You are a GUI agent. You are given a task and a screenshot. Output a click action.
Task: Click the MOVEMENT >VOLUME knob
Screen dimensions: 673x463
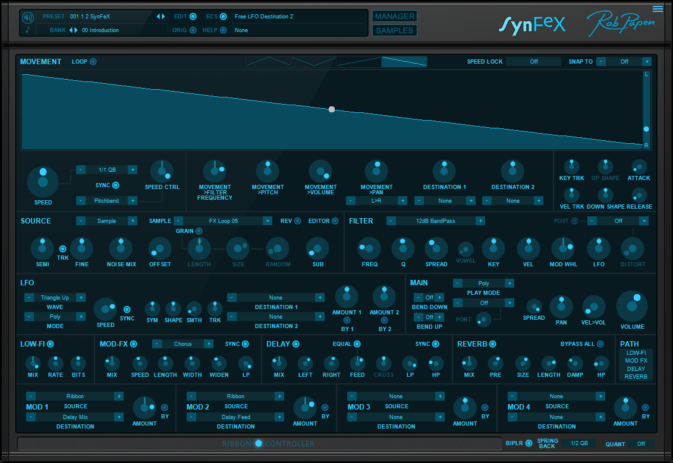pos(320,172)
